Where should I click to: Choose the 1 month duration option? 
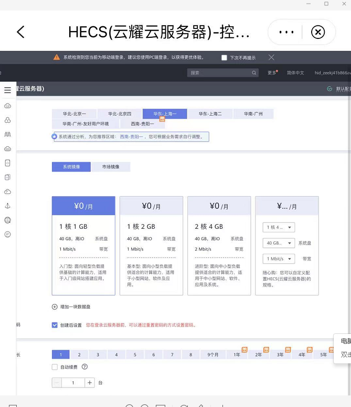(x=61, y=354)
